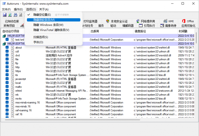The image size is (199, 136).
Task: Click the Find binoculars toolbar icon
Action: (15, 15)
